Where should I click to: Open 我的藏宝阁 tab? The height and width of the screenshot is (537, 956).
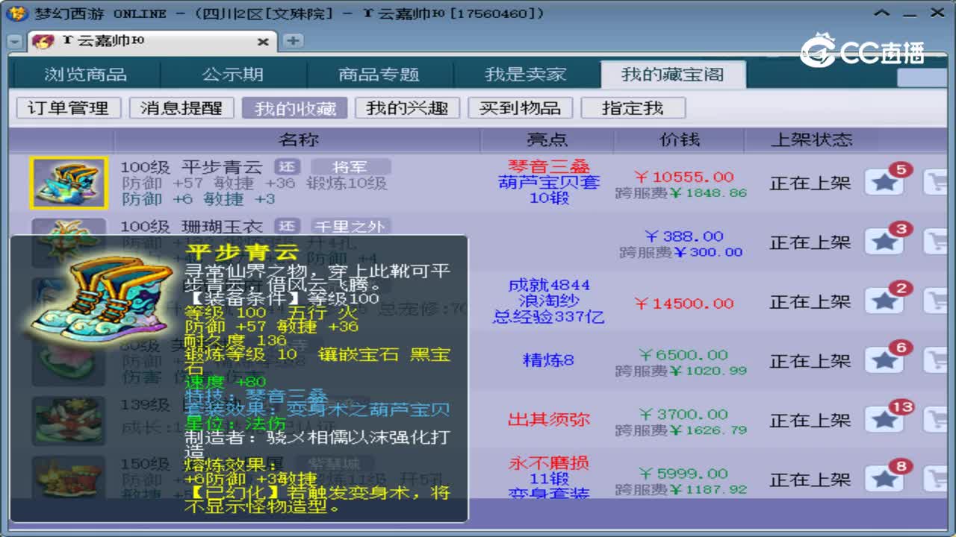point(672,75)
